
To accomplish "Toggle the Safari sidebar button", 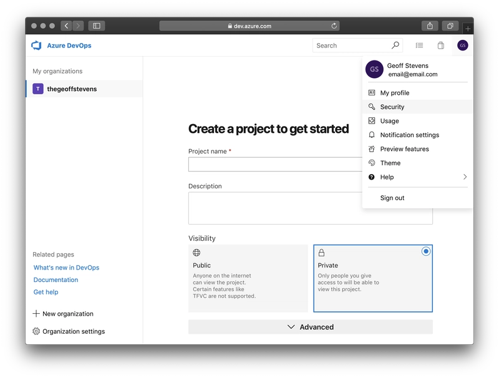I will click(97, 26).
